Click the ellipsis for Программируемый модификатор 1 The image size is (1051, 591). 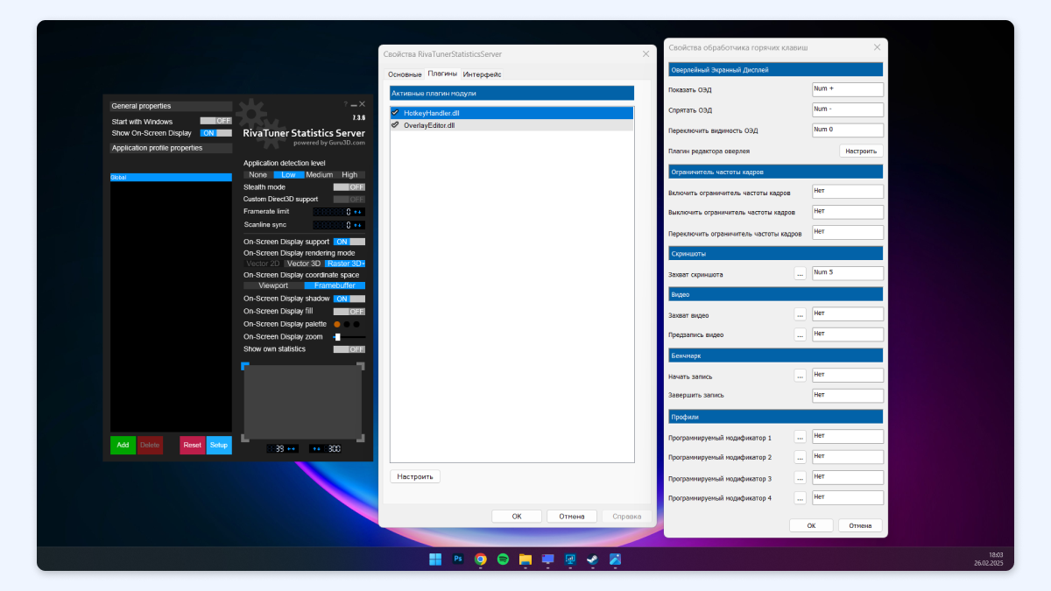[x=800, y=437]
